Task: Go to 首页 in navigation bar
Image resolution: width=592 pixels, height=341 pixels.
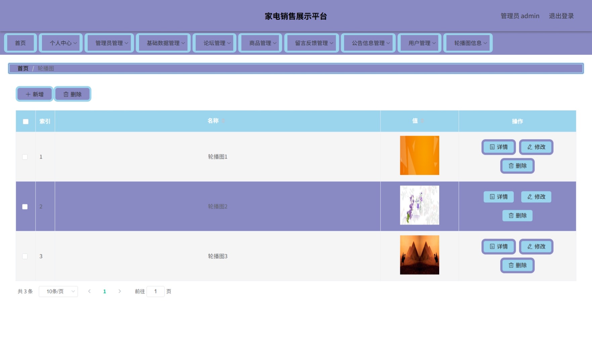Action: 20,43
